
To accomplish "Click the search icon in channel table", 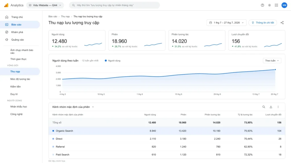I will coord(263,107).
